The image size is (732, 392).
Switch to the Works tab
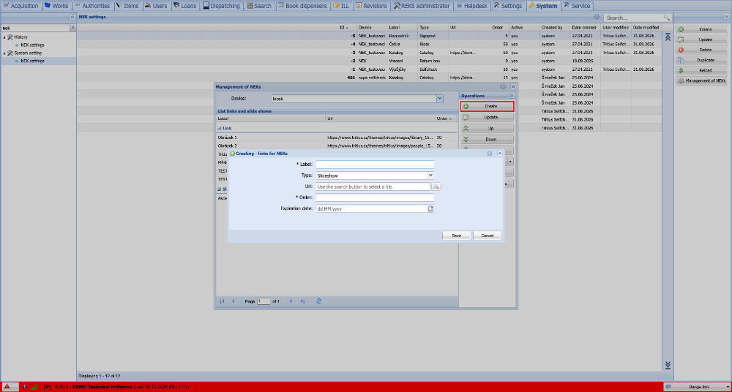coord(56,6)
